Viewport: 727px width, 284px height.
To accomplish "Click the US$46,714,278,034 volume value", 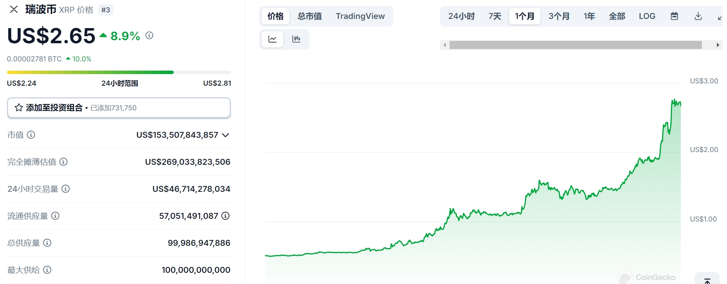I will [x=192, y=189].
